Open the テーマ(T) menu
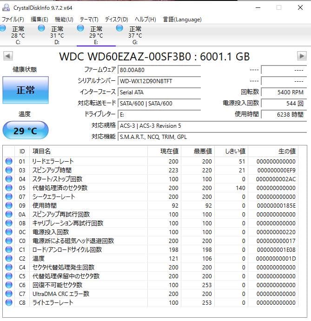311x321 pixels. point(89,20)
